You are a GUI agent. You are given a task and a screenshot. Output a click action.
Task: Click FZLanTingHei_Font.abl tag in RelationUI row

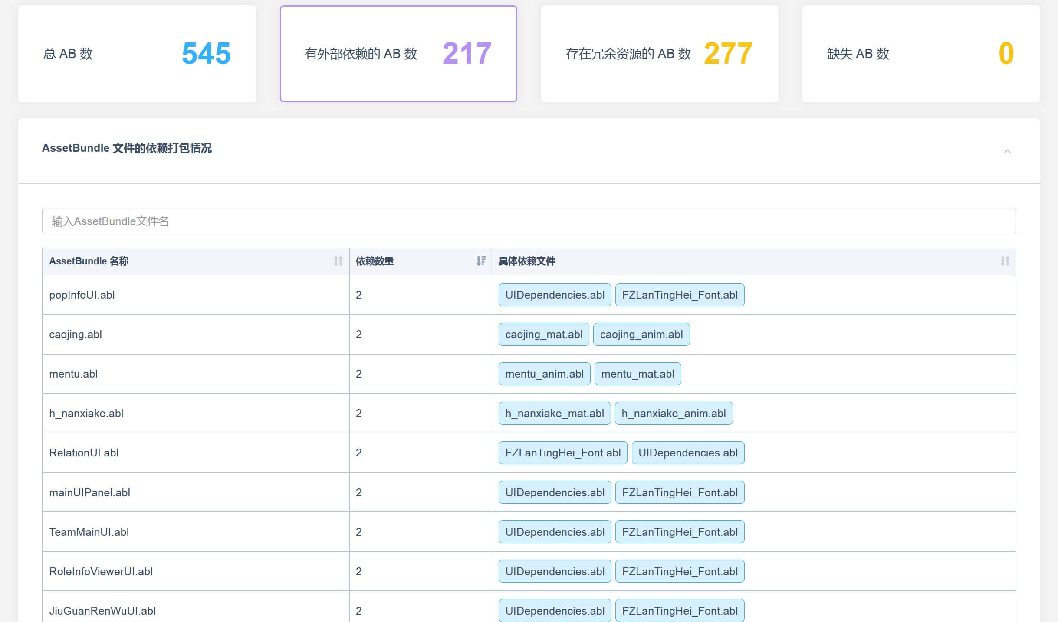click(x=562, y=453)
